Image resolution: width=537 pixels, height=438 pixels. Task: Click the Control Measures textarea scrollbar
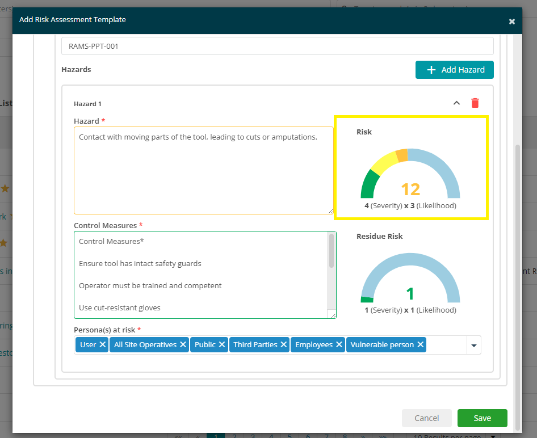331,251
